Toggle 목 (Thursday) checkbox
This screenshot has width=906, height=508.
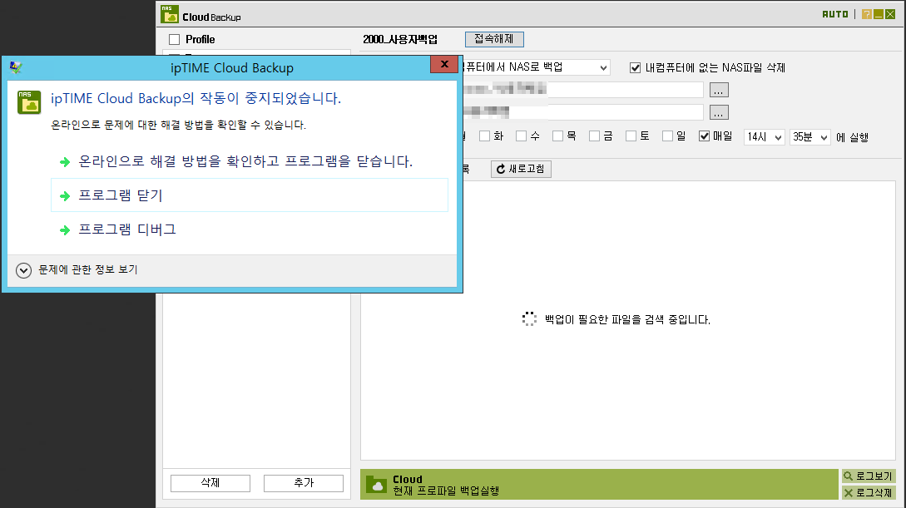coord(557,136)
